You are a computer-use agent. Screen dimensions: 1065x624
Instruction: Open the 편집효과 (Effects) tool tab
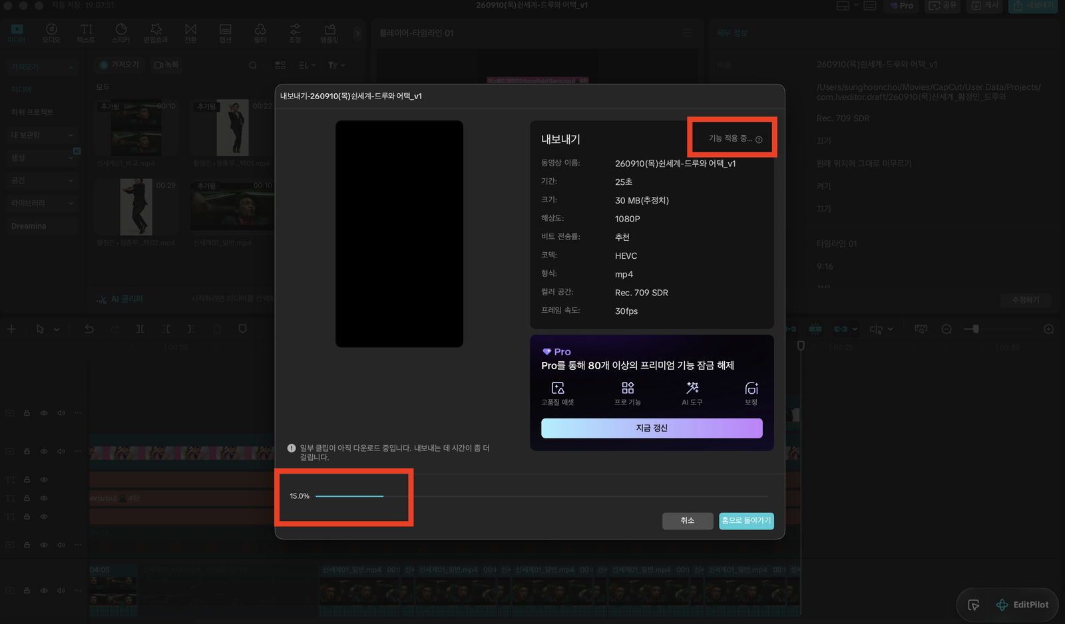coord(156,33)
